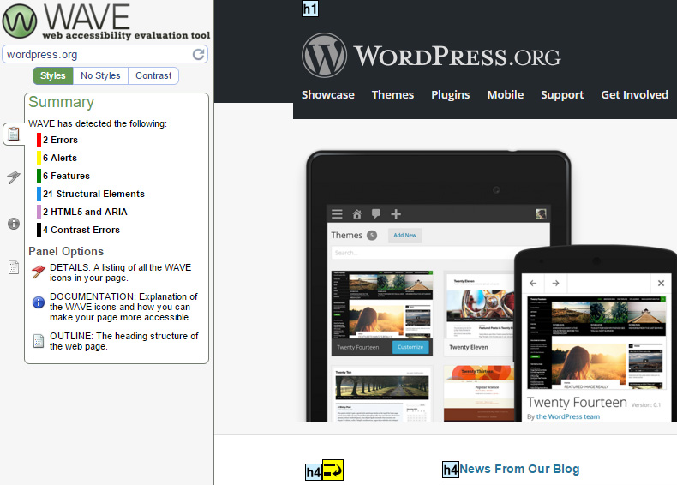
Task: Click the 'Summary' panel heading
Action: click(62, 102)
